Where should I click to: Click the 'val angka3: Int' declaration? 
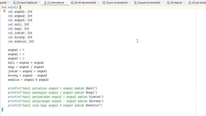20,20
